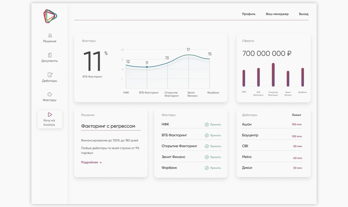Go to Решения in the sidebar
348x207 pixels.
[50, 41]
